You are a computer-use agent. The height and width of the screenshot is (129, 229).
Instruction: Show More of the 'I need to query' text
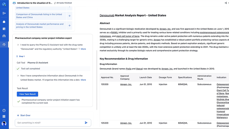tap(84, 49)
